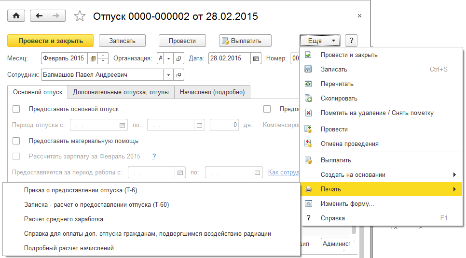Choose Выплатить in the Еще menu
Image resolution: width=466 pixels, height=258 pixels.
[x=381, y=160]
